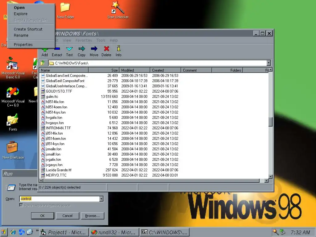Screen dimensions: 316x237
Task: Expand the Run dialog Open dropdown arrow
Action: [x=101, y=199]
